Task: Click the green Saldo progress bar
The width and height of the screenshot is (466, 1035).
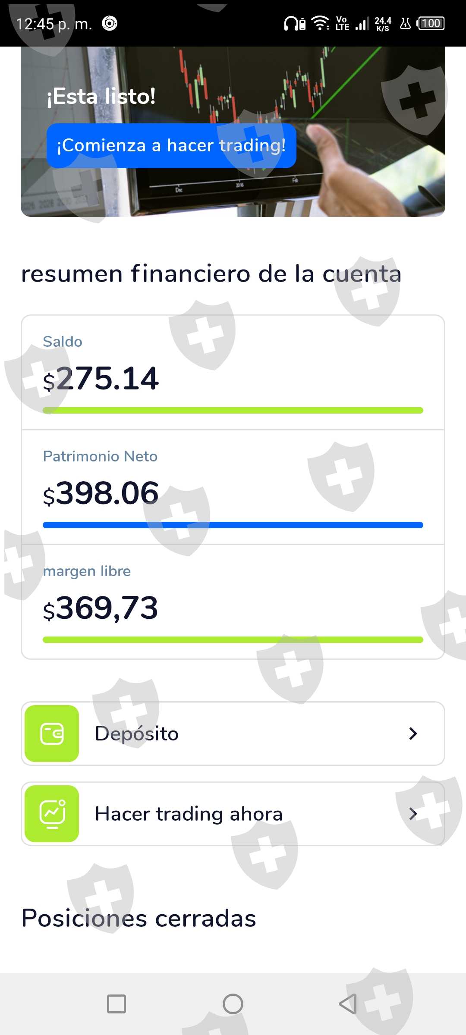Action: 233,410
